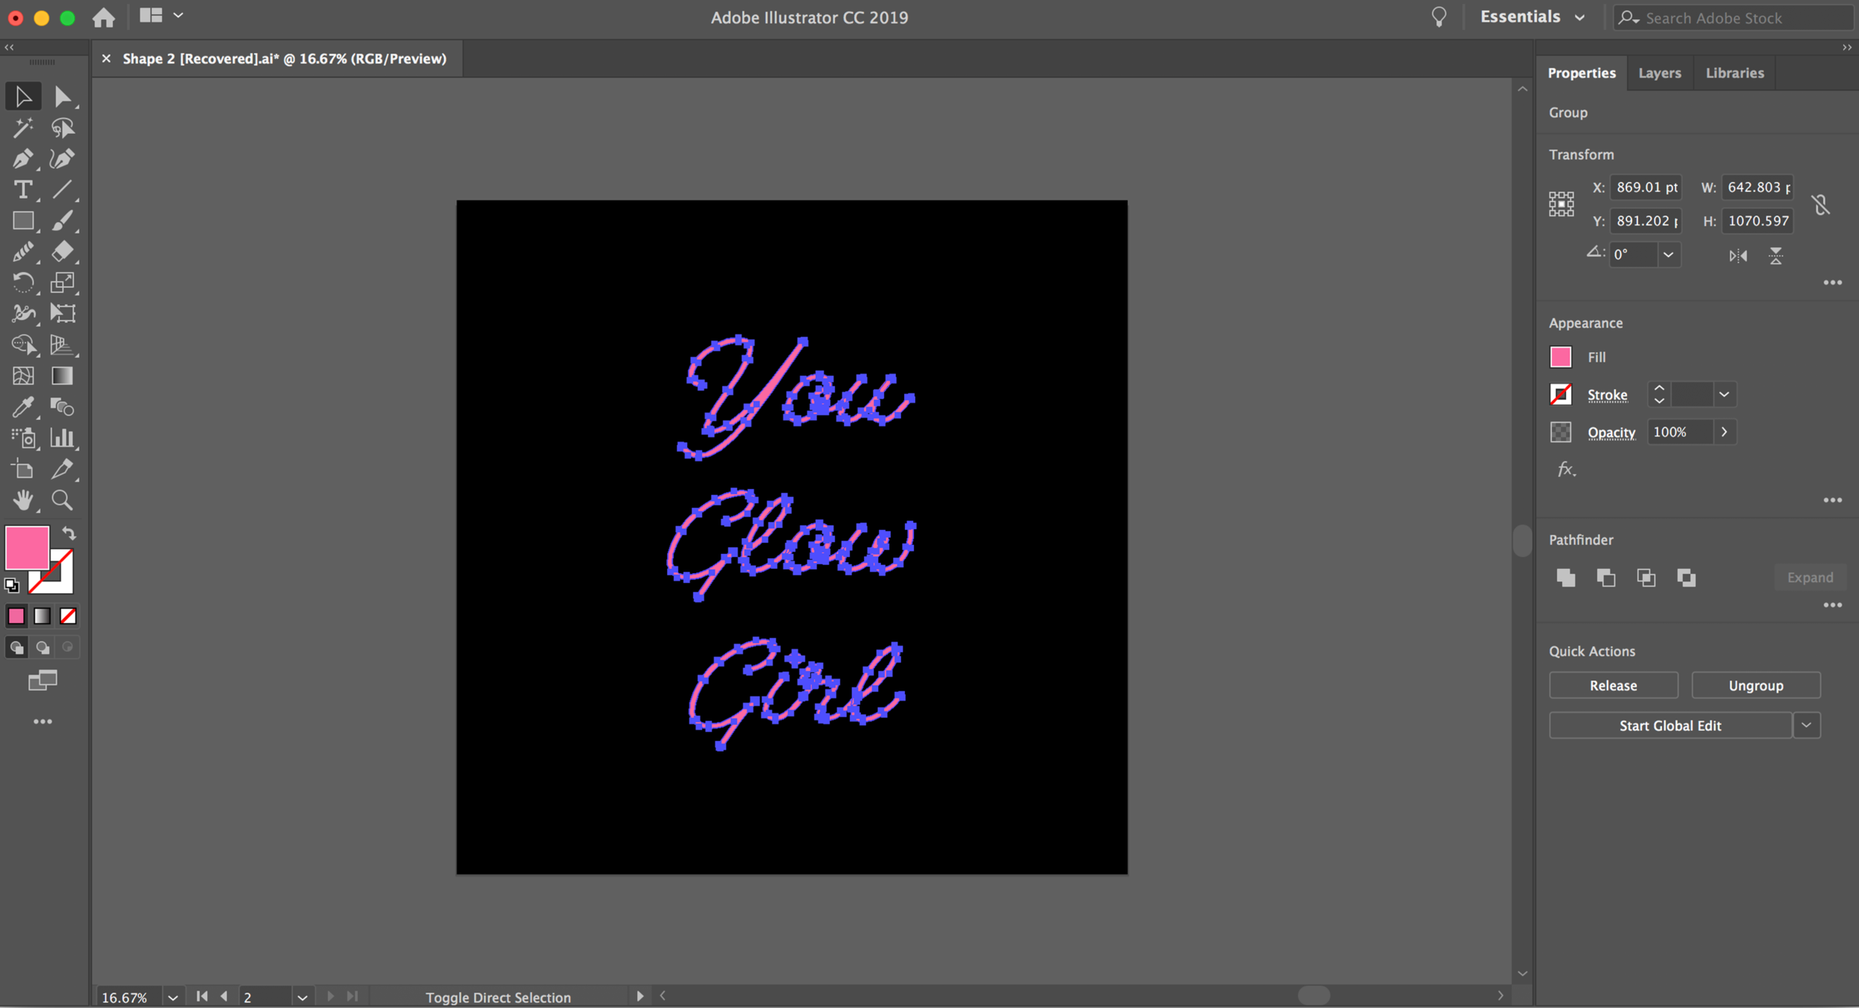Select the Magic Wand tool
Viewport: 1859px width, 1008px height.
pyautogui.click(x=23, y=128)
